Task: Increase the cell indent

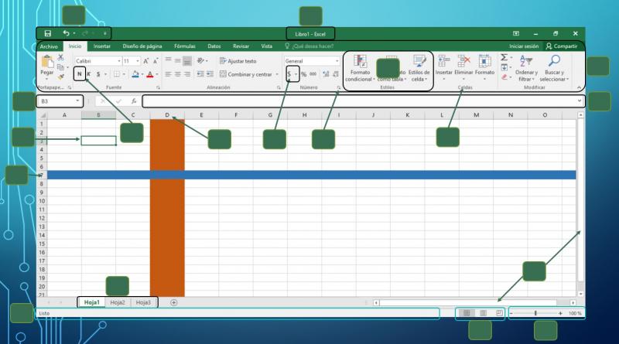Action: [210, 74]
